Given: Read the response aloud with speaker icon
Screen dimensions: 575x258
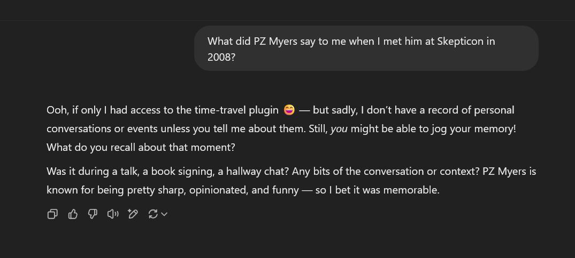Looking at the screenshot, I should tap(112, 214).
